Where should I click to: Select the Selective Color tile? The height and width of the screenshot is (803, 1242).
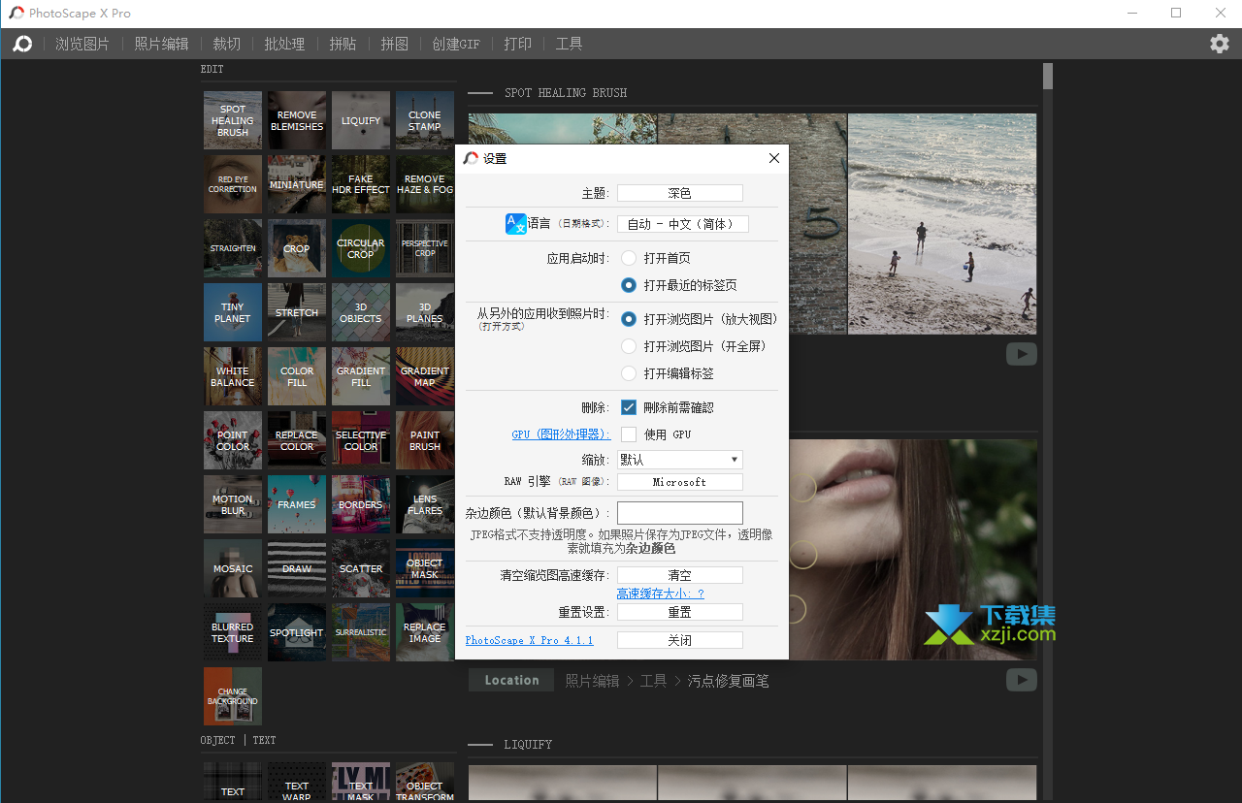point(361,440)
